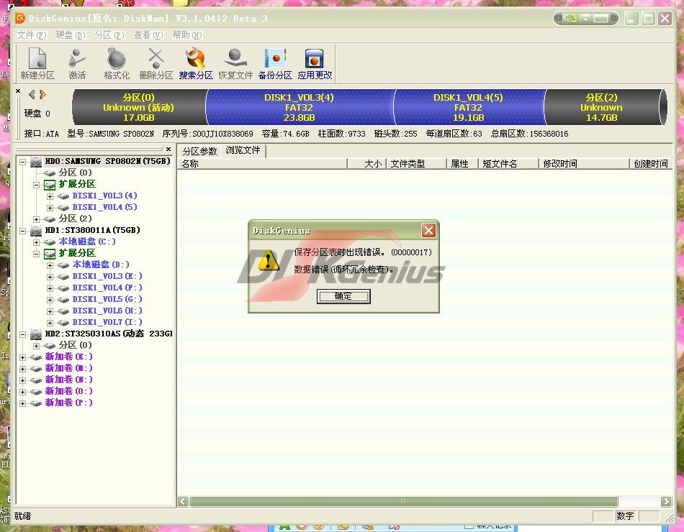Expand DISK1_VOL3 (4) tree node
Image resolution: width=684 pixels, height=532 pixels.
pyautogui.click(x=50, y=196)
